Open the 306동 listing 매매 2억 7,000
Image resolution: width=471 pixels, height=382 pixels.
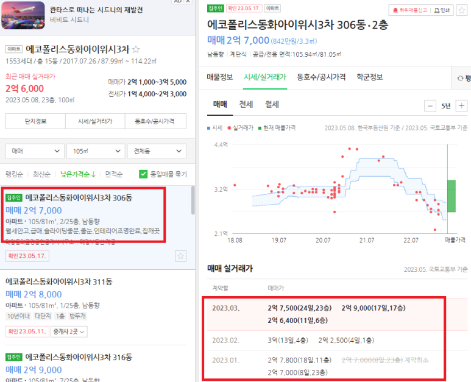pos(34,211)
